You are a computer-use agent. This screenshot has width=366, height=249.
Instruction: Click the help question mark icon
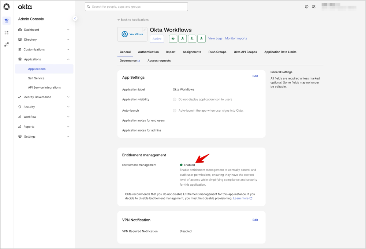coord(307,7)
